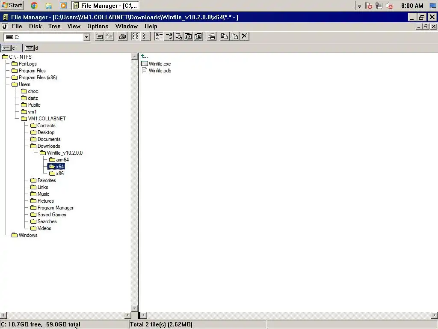Open the Windows Start button
Viewport: 438px width, 329px height.
pyautogui.click(x=12, y=5)
